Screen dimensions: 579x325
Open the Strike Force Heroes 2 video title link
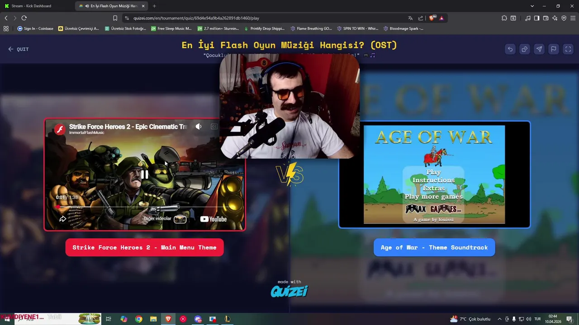[x=128, y=126]
